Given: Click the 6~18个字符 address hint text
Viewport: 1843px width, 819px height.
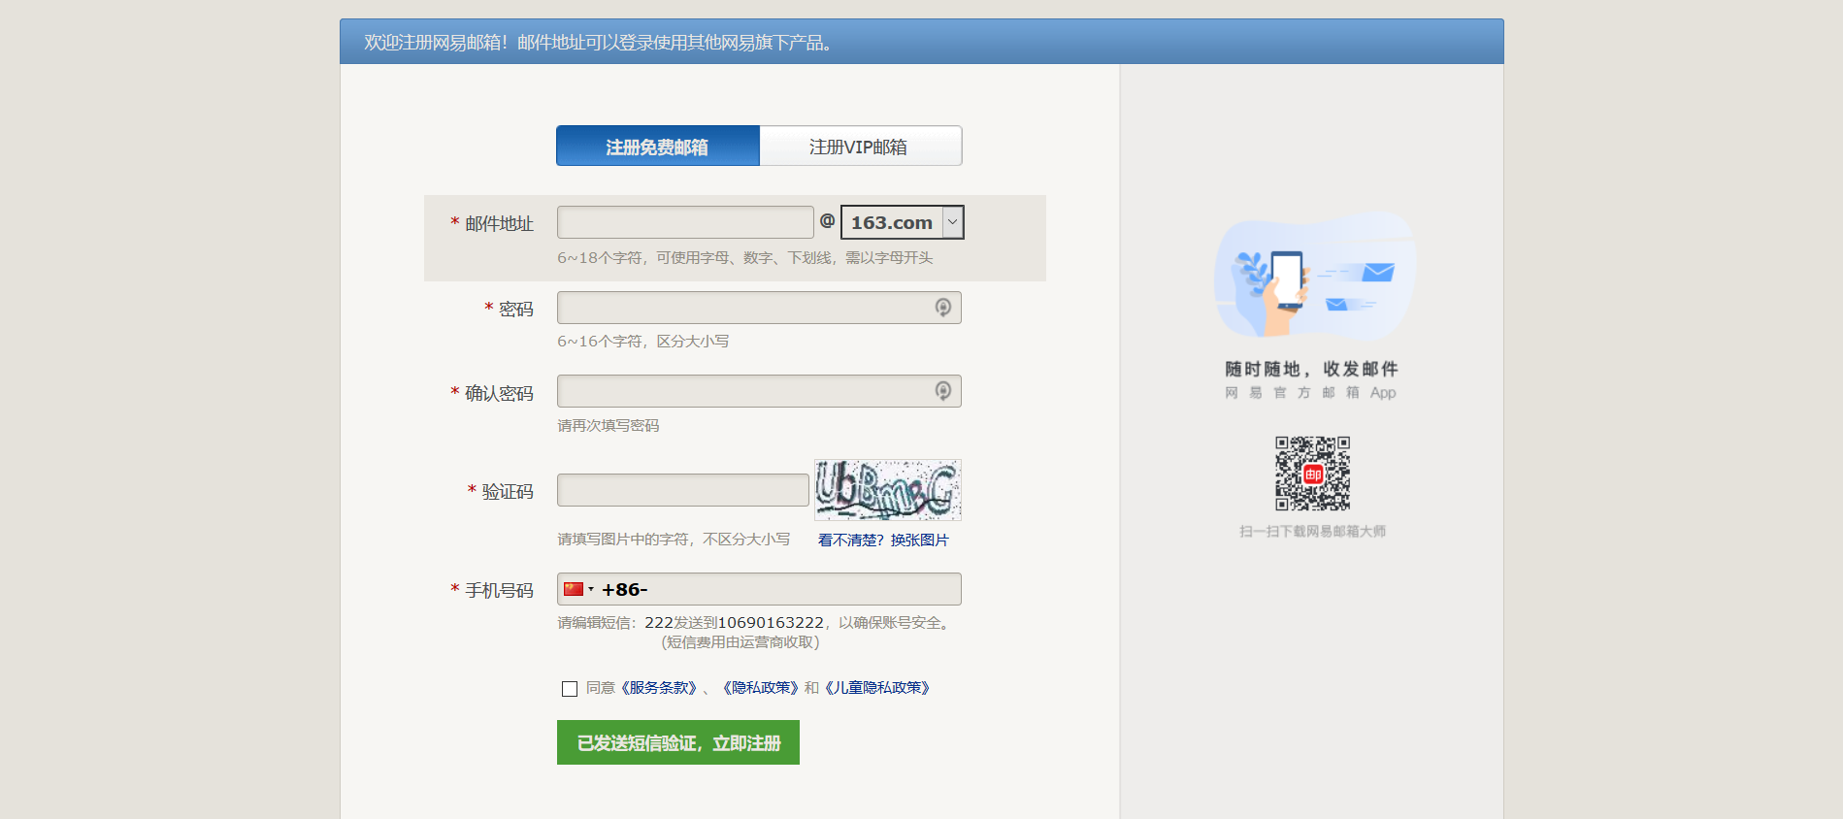Looking at the screenshot, I should pos(744,258).
